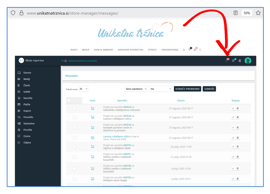The height and width of the screenshot is (194, 270).
Task: Check the box for the Glavniček notification row
Action: click(x=74, y=108)
